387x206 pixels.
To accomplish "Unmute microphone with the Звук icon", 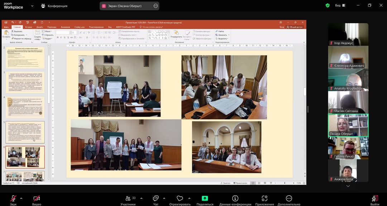I will (13, 198).
